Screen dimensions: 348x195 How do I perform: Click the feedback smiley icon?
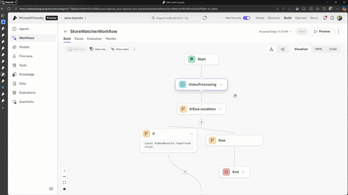click(332, 18)
